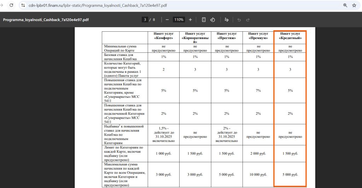Click row label Максимальная сумма начисления
Viewport: 362px width, 188px height.
(125, 175)
